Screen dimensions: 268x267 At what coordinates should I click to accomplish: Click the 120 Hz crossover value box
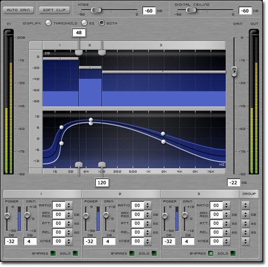102,183
